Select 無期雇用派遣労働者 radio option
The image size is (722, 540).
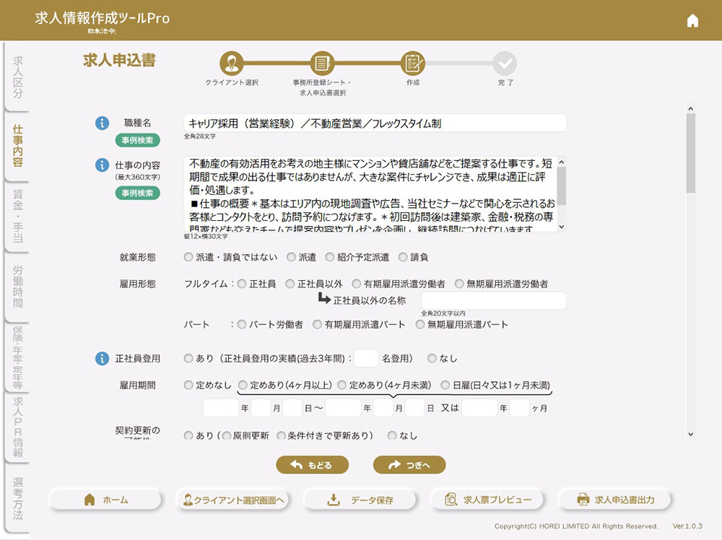click(x=459, y=284)
